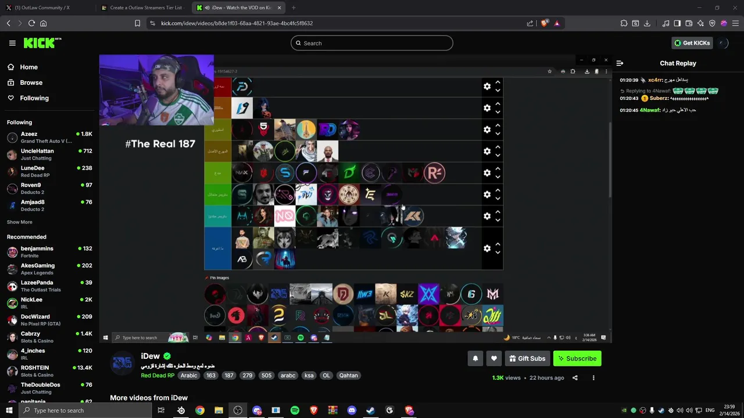Image resolution: width=744 pixels, height=418 pixels.
Task: Mute audio on the iDew tab
Action: point(208,8)
